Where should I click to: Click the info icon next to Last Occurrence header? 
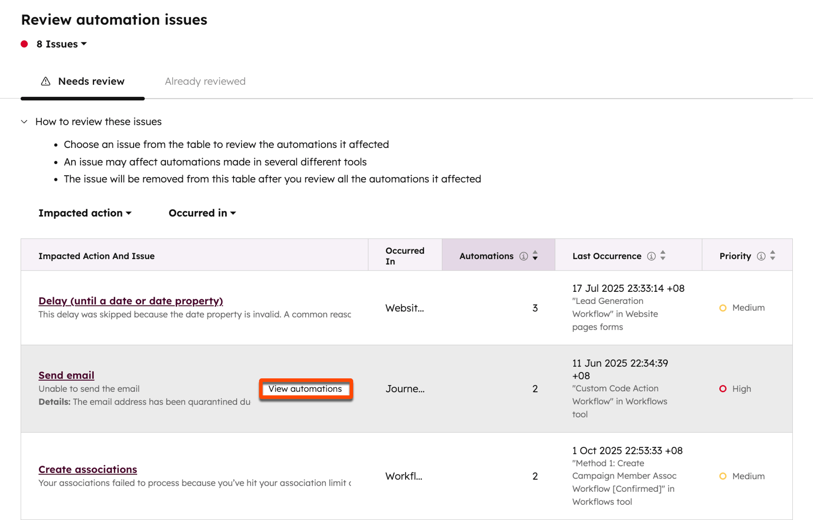coord(651,256)
